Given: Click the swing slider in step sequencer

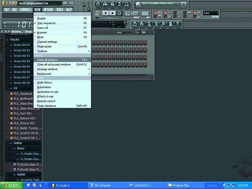Looking at the screenshot, I should [127, 33].
